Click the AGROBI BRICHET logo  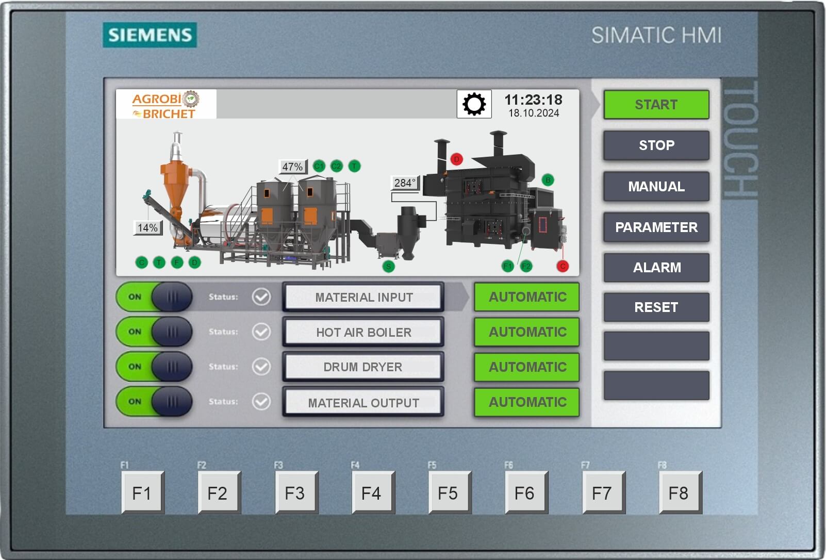(x=165, y=104)
